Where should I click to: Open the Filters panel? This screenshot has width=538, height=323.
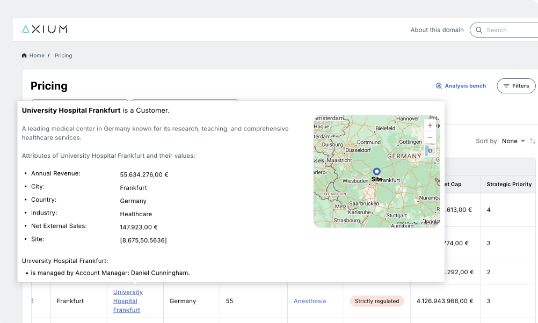click(x=516, y=86)
